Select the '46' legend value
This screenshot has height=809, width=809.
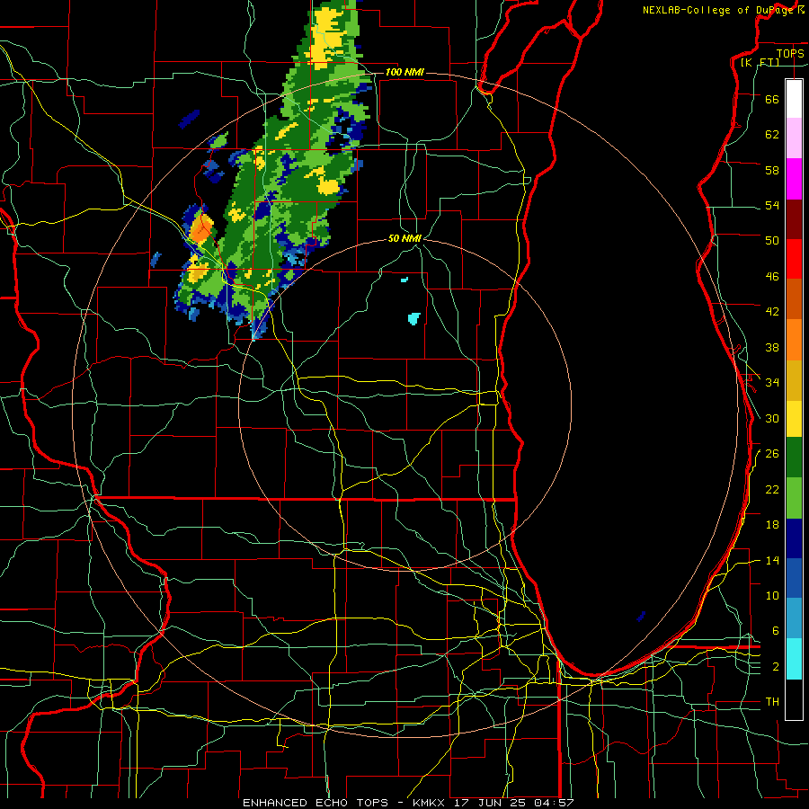click(x=772, y=277)
